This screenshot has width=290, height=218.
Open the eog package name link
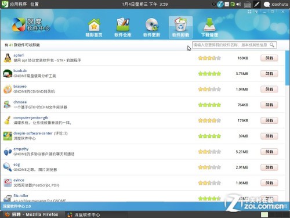pos(17,165)
